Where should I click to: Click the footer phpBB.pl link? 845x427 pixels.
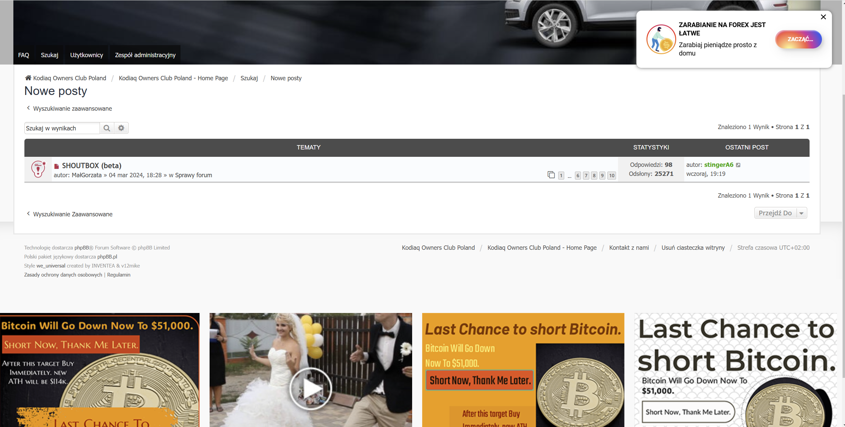pyautogui.click(x=107, y=257)
